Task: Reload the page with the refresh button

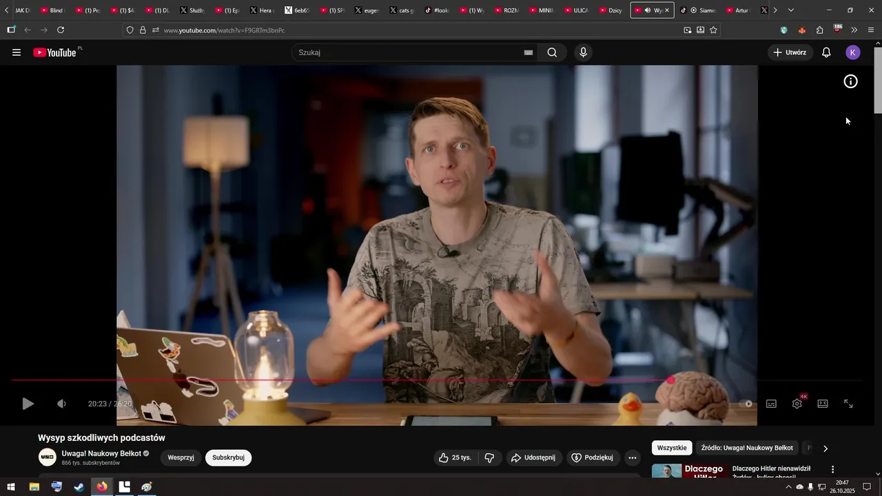Action: (61, 30)
